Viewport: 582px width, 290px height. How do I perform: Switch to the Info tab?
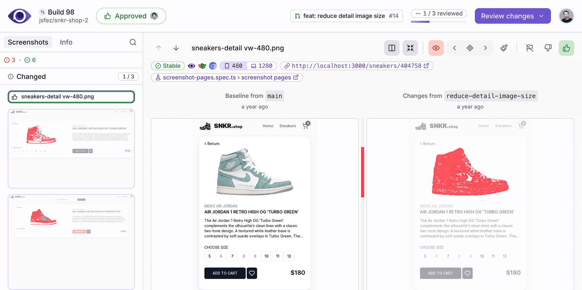click(66, 42)
